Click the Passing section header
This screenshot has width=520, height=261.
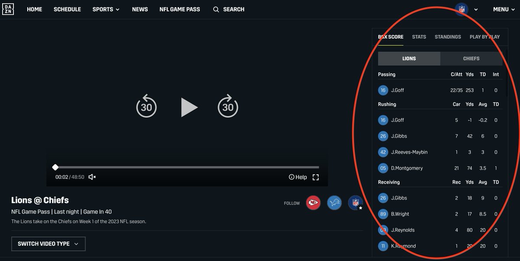387,75
